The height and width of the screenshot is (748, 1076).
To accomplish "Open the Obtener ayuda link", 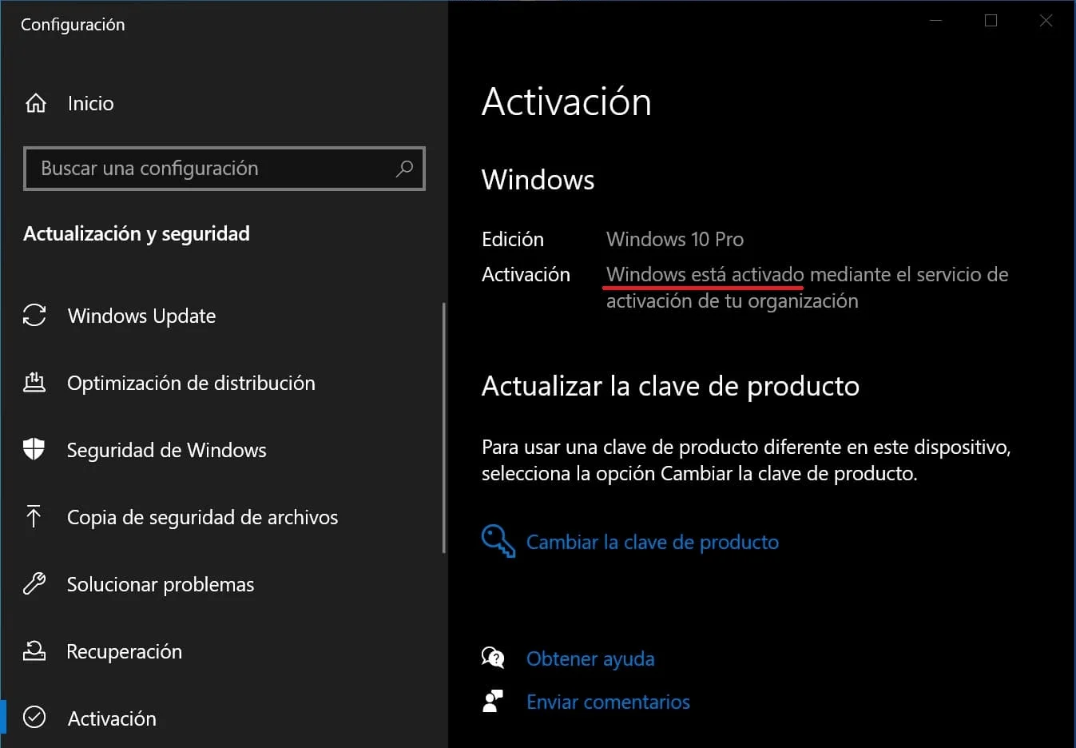I will 590,658.
